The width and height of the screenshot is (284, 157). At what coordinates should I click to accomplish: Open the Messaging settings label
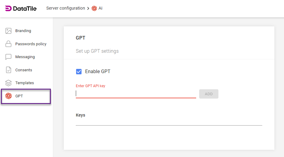click(25, 57)
